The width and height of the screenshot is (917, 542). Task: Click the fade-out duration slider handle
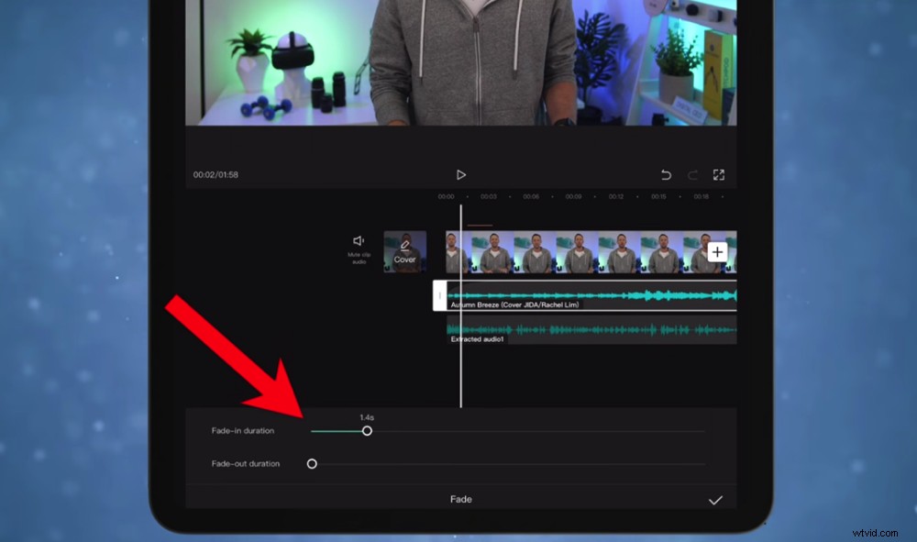pos(312,464)
